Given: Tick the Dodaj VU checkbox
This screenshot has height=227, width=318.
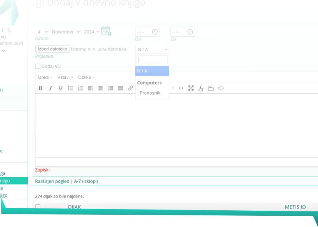Looking at the screenshot, I should coord(37,66).
